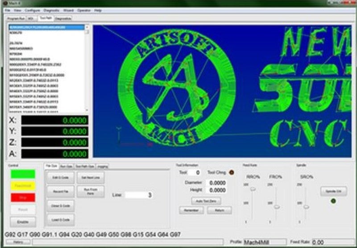Image resolution: width=357 pixels, height=248 pixels.
Task: Click the Run From Here button
Action: pyautogui.click(x=90, y=191)
